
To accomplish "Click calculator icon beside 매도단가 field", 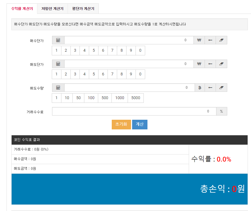I will pos(58,64).
